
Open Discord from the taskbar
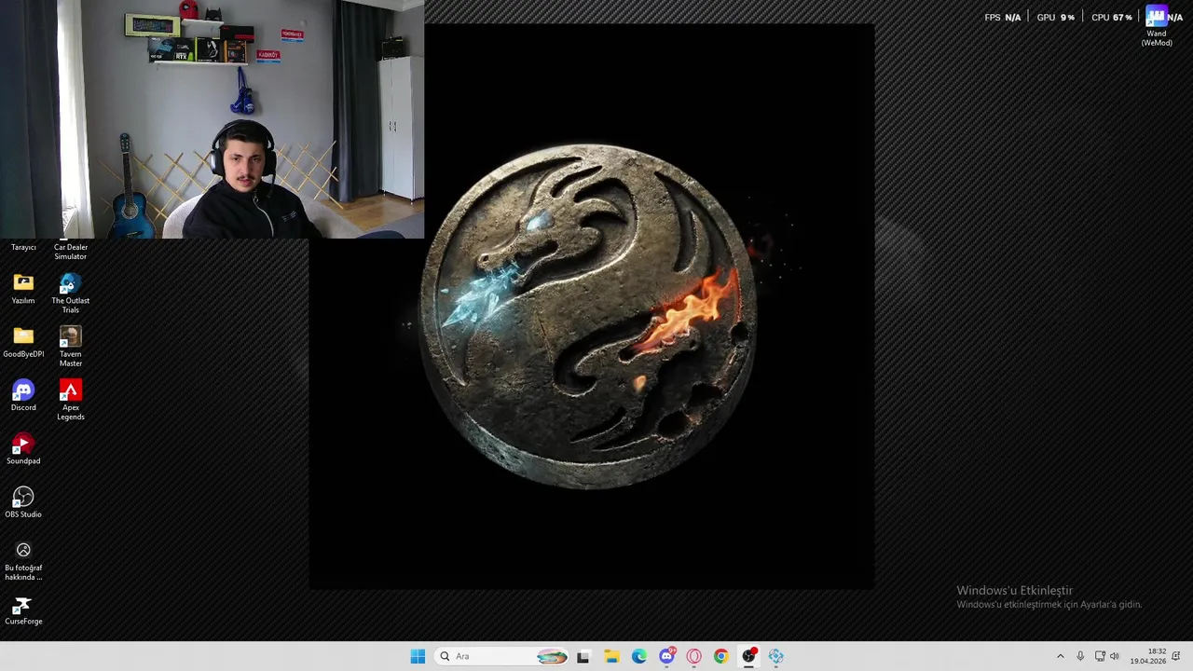click(666, 656)
